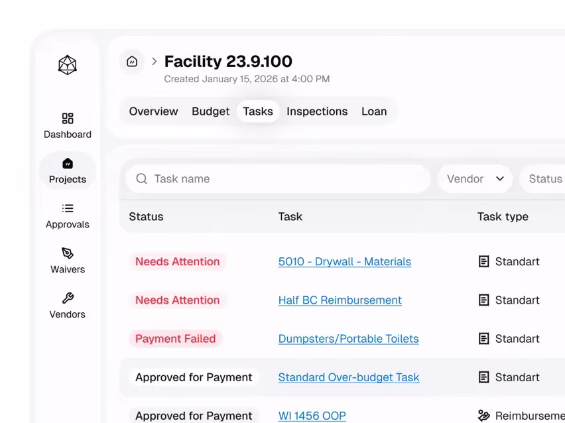
Task: Click the Status column header
Action: pyautogui.click(x=146, y=217)
